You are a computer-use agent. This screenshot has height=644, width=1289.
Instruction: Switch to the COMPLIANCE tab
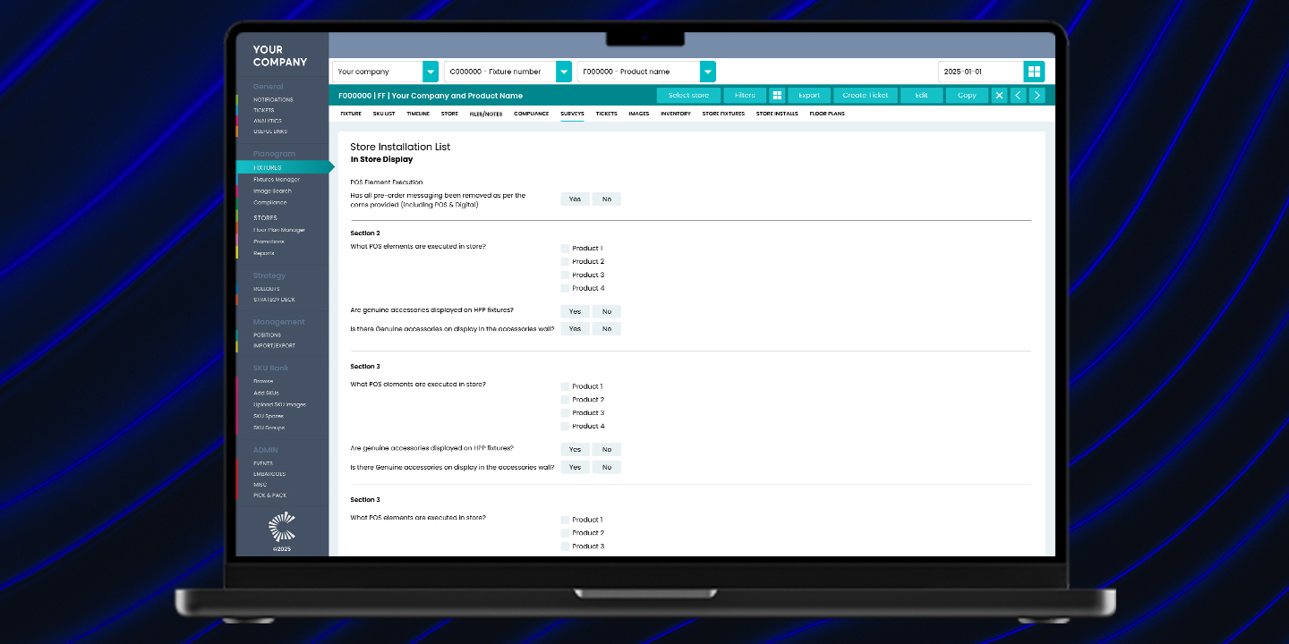pos(532,114)
